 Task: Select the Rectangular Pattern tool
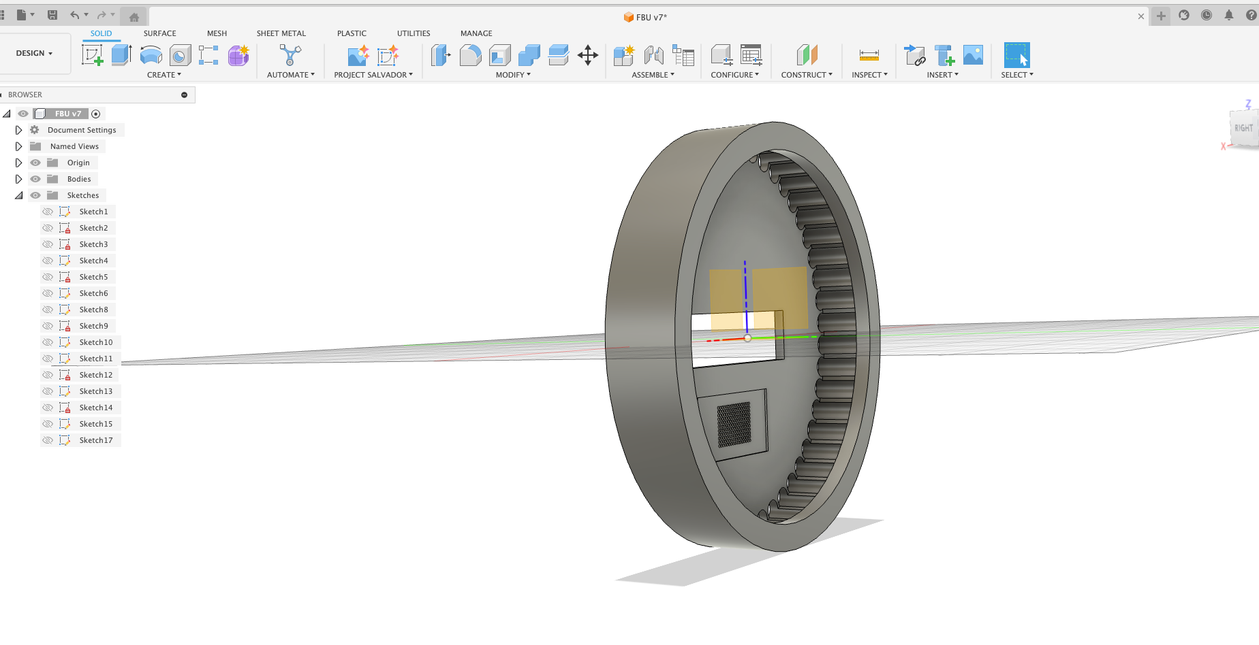(x=208, y=55)
